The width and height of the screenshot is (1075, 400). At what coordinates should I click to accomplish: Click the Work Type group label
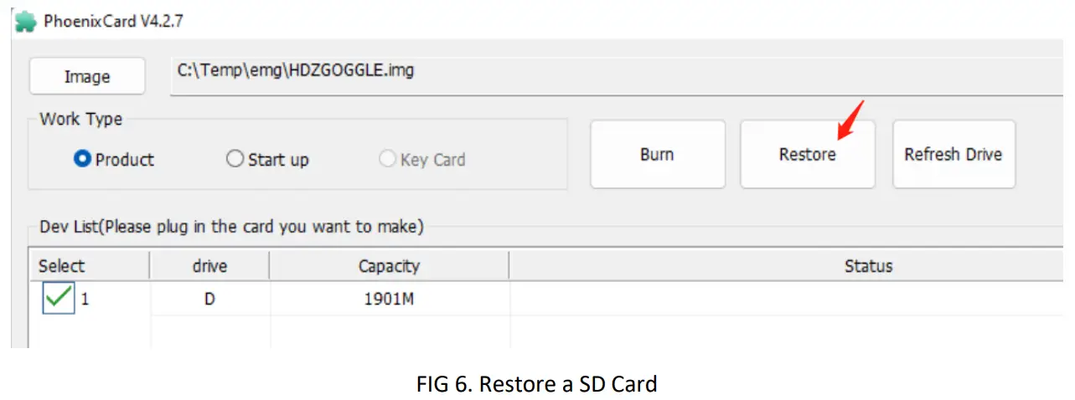tap(80, 119)
